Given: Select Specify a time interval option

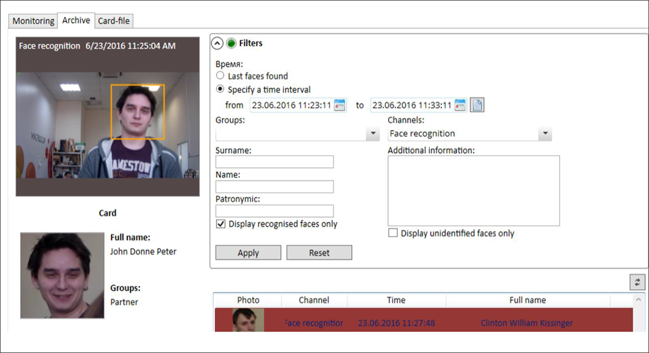Looking at the screenshot, I should 220,89.
